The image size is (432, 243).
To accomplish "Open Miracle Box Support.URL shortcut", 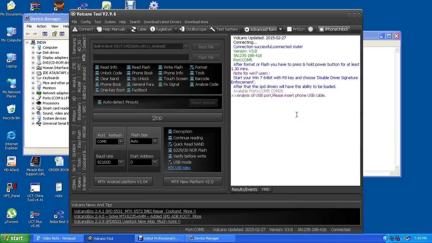I will pos(35,166).
